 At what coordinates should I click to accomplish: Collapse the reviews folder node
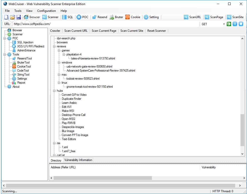54,46
